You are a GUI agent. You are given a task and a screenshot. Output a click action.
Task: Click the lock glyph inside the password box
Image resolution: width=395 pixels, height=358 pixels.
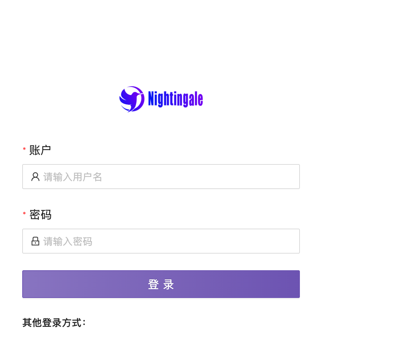coord(35,241)
